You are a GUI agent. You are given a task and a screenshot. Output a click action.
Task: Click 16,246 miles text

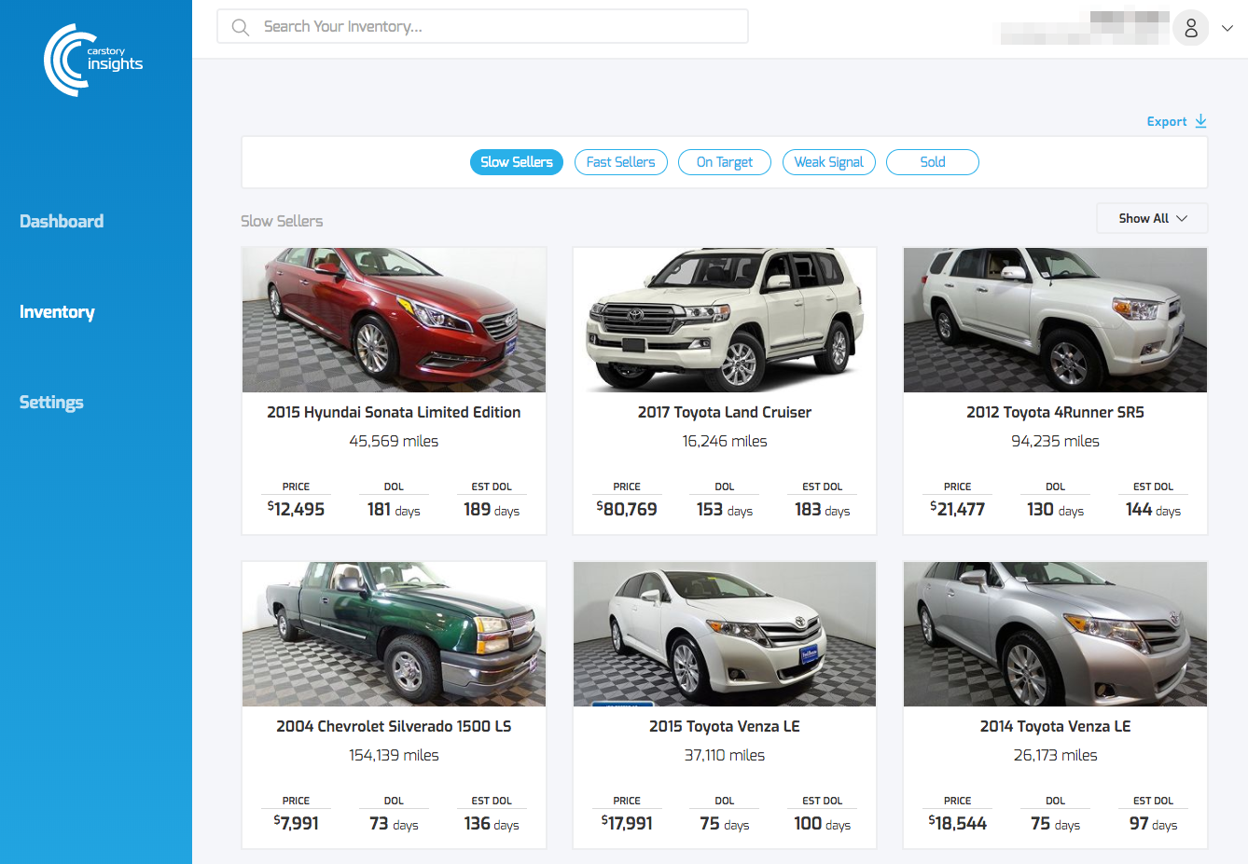click(x=725, y=441)
